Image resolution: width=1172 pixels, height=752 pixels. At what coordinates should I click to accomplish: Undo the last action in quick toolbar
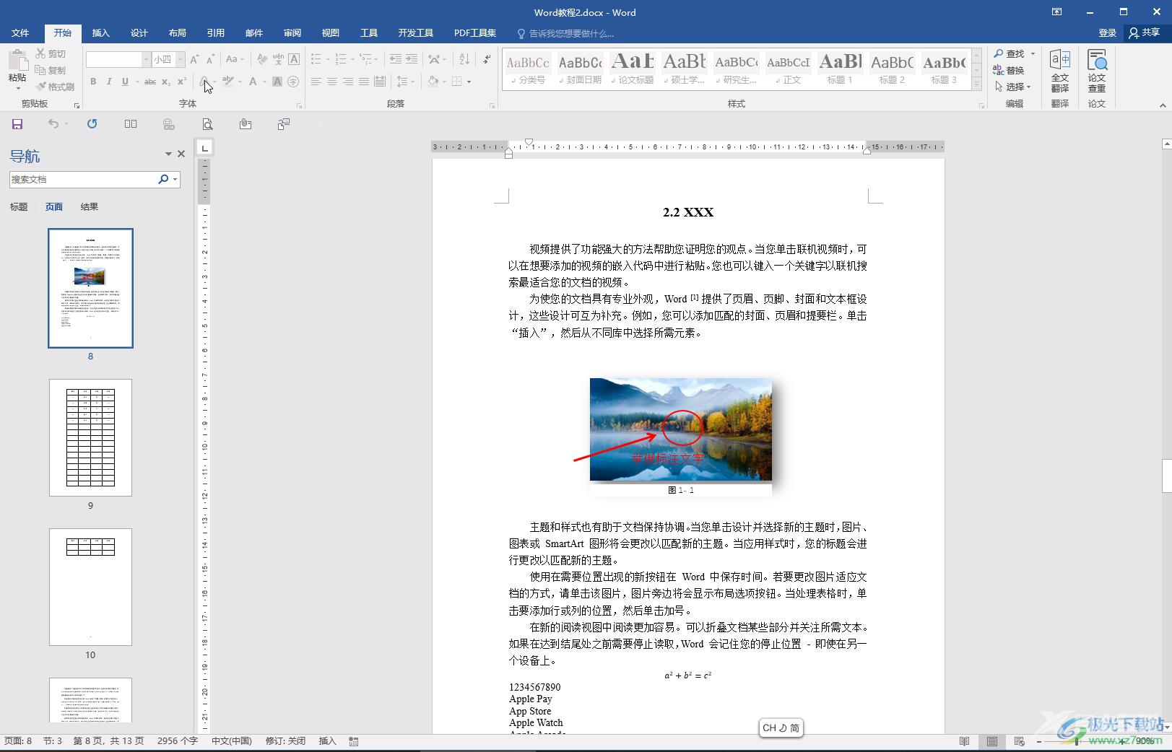(x=53, y=124)
